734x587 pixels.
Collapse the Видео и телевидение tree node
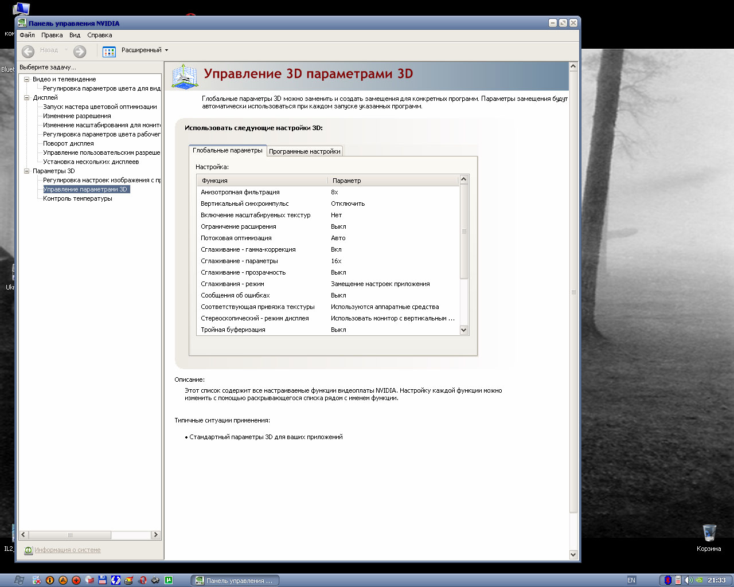(x=26, y=79)
